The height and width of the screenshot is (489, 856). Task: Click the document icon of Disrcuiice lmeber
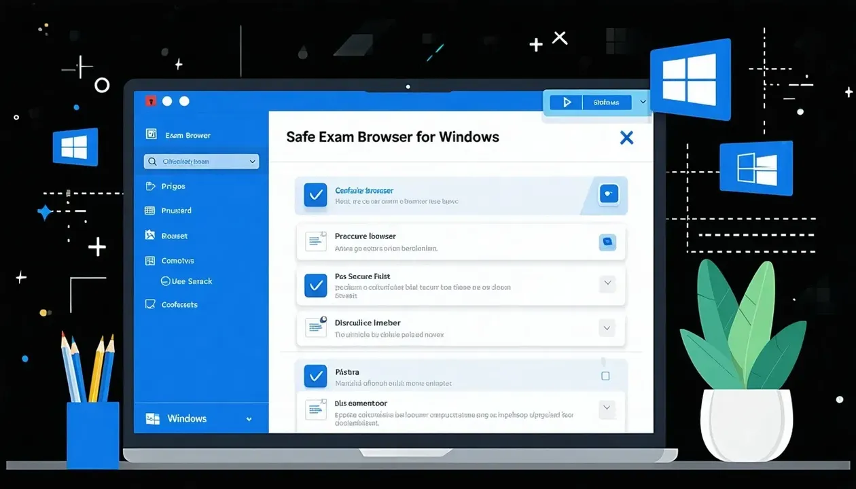[316, 327]
